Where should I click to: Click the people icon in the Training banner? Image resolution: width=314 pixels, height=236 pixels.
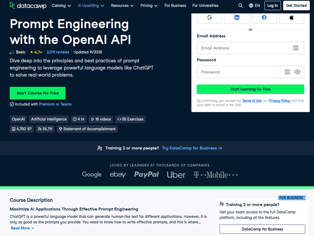point(100,148)
